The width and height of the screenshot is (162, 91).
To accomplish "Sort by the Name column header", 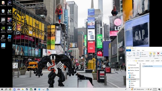I will [144, 64].
